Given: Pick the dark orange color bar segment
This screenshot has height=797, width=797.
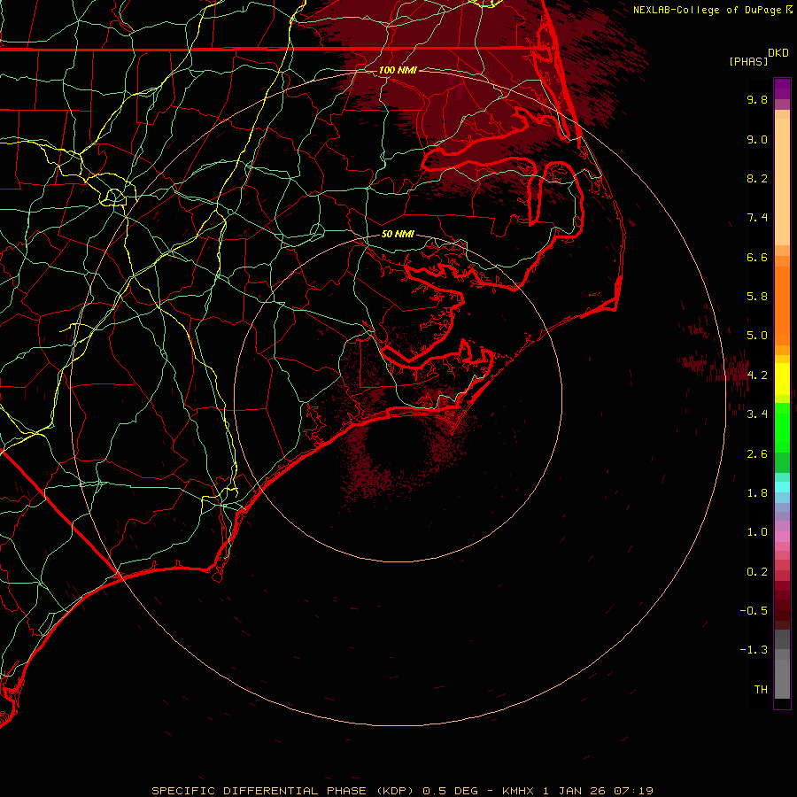Looking at the screenshot, I should coord(782,306).
